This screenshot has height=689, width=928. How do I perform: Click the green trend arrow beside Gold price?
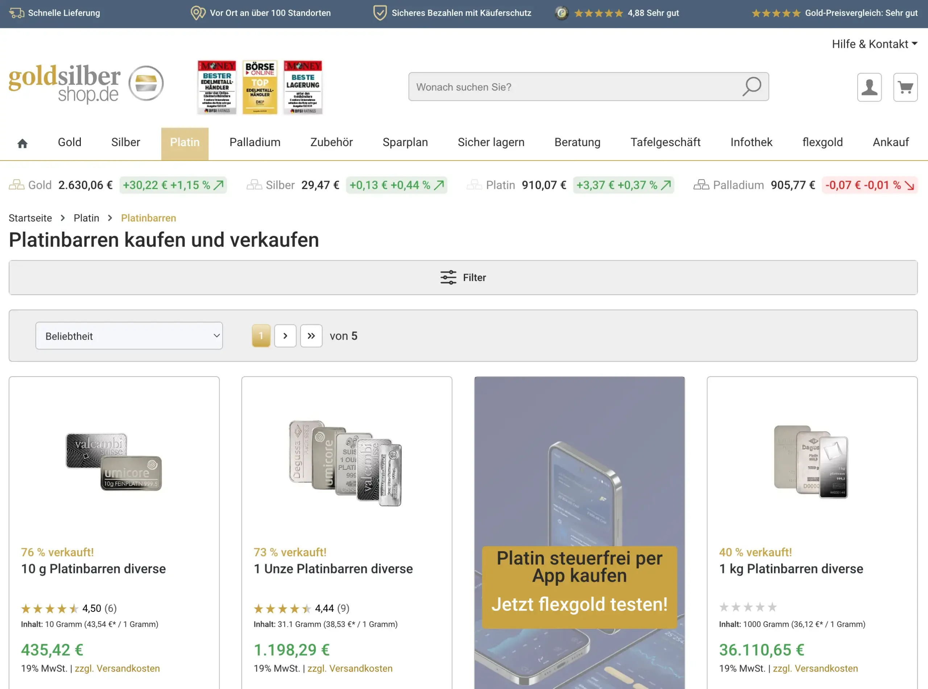pyautogui.click(x=219, y=185)
